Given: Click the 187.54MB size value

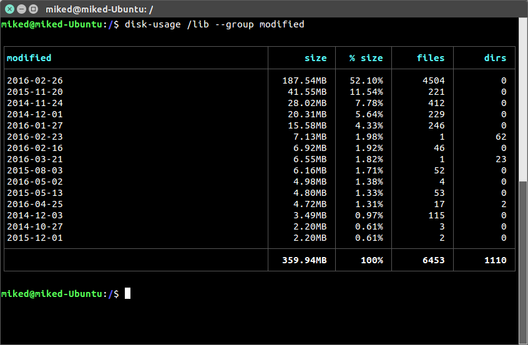Looking at the screenshot, I should [x=305, y=80].
